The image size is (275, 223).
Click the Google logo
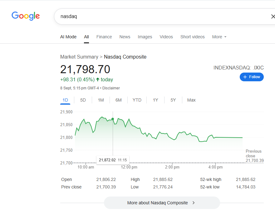point(26,16)
